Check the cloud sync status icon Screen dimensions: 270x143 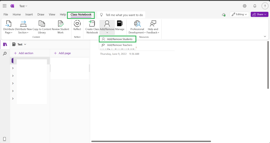click(x=224, y=15)
